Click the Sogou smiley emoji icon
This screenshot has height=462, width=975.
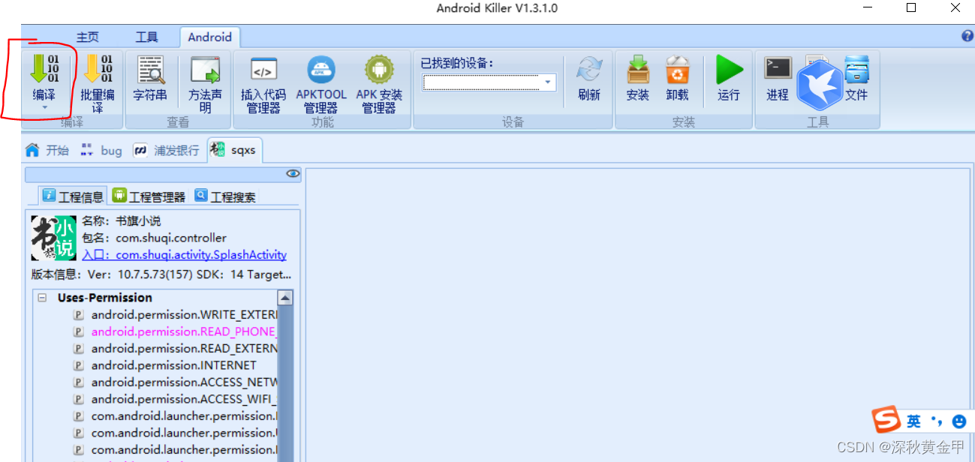(958, 421)
